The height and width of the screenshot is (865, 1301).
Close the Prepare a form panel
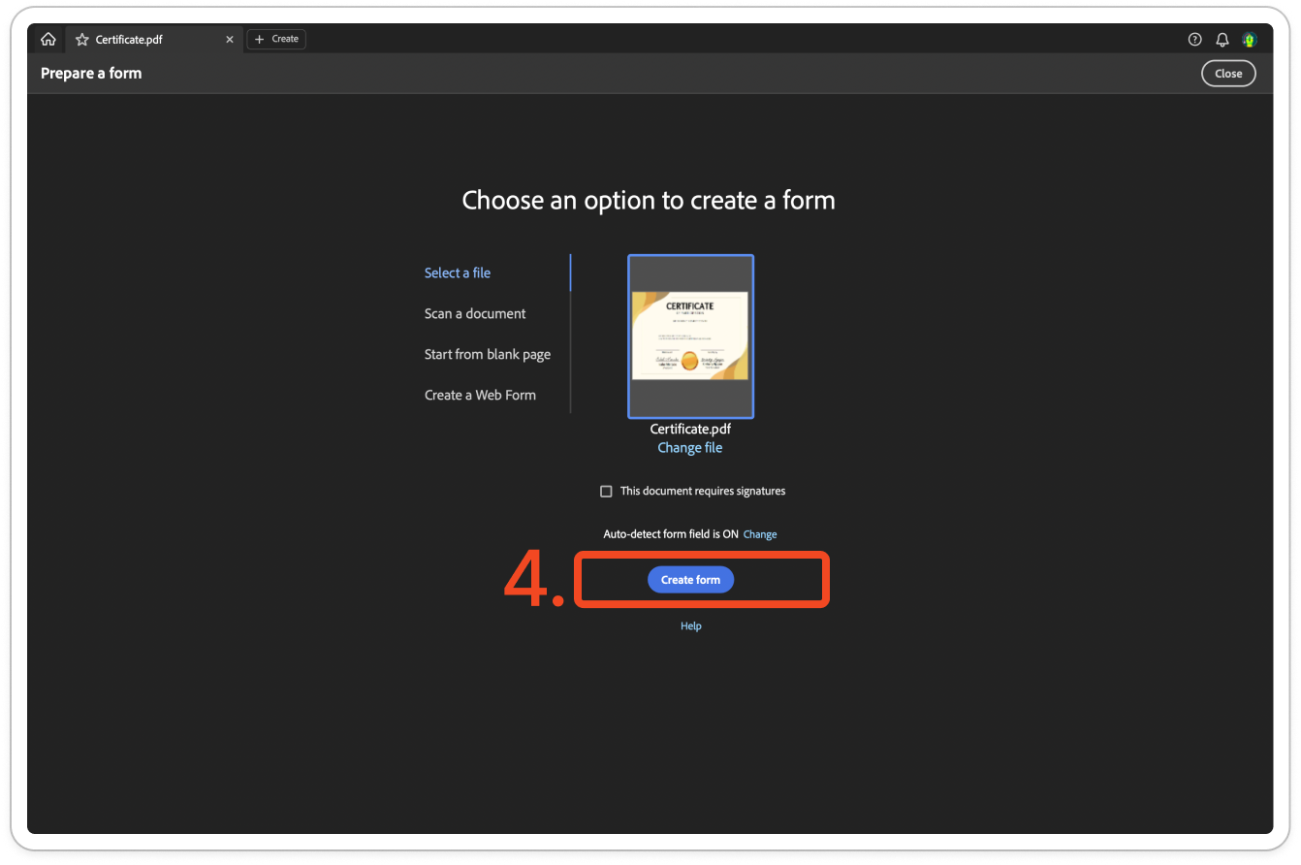click(x=1228, y=74)
